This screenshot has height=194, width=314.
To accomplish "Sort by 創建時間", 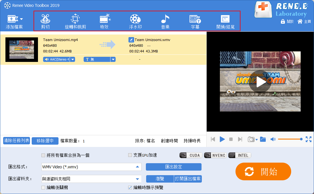I will click(169, 141).
